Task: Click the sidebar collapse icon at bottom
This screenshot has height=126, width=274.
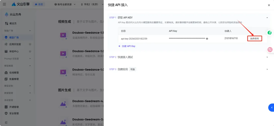Action: coord(6,122)
